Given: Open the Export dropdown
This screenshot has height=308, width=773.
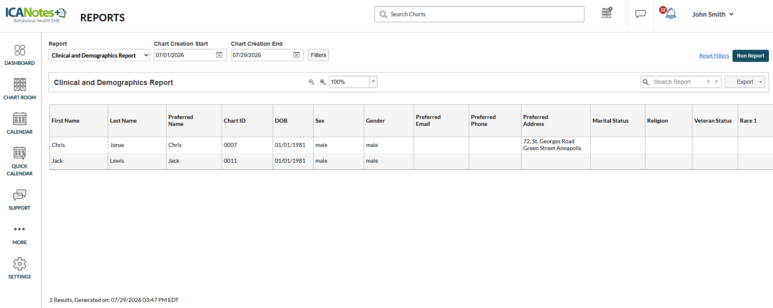Looking at the screenshot, I should coord(745,82).
